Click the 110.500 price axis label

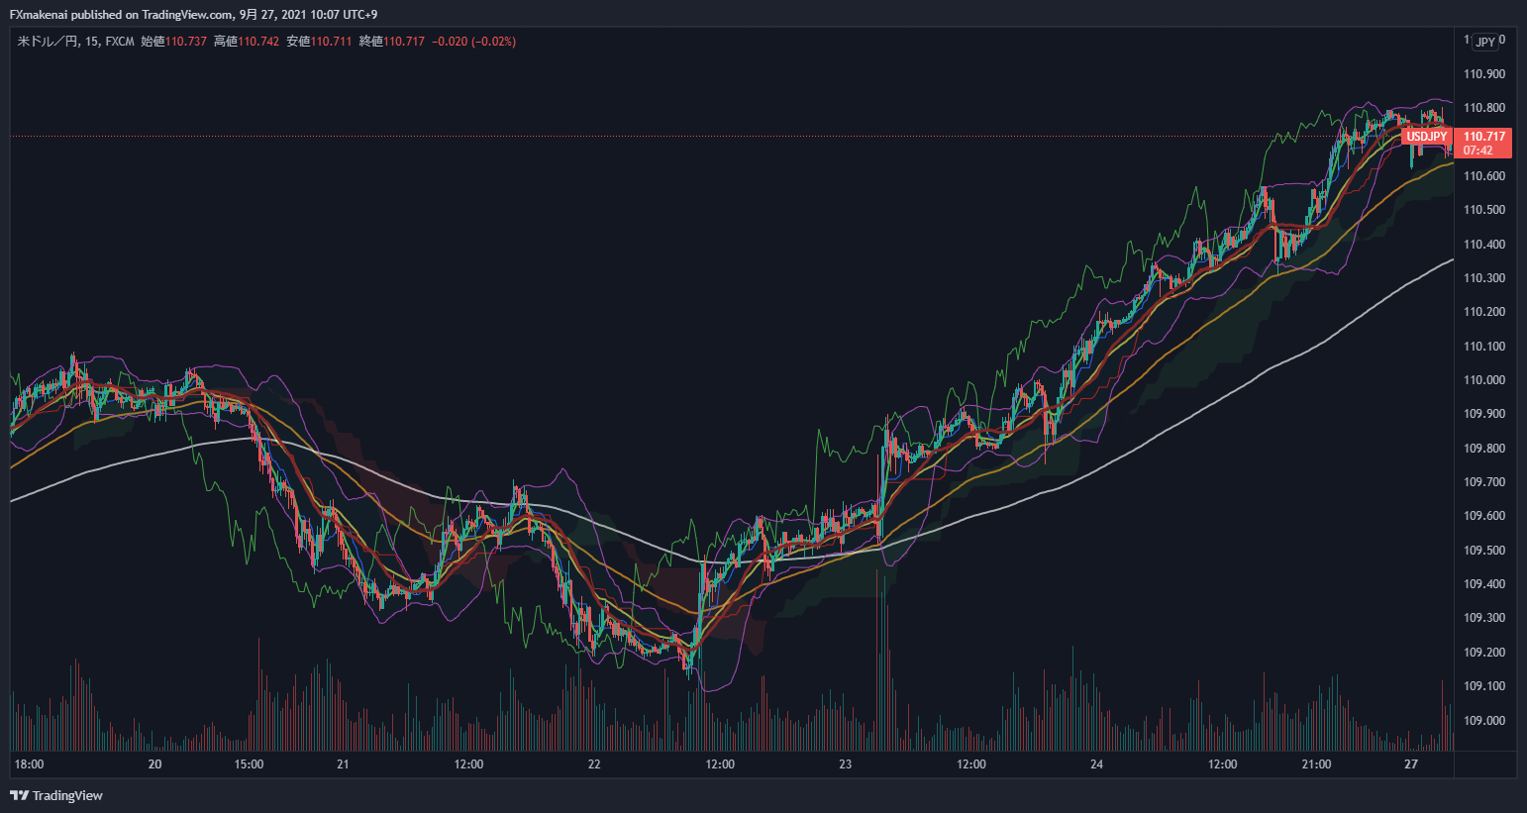[x=1484, y=210]
